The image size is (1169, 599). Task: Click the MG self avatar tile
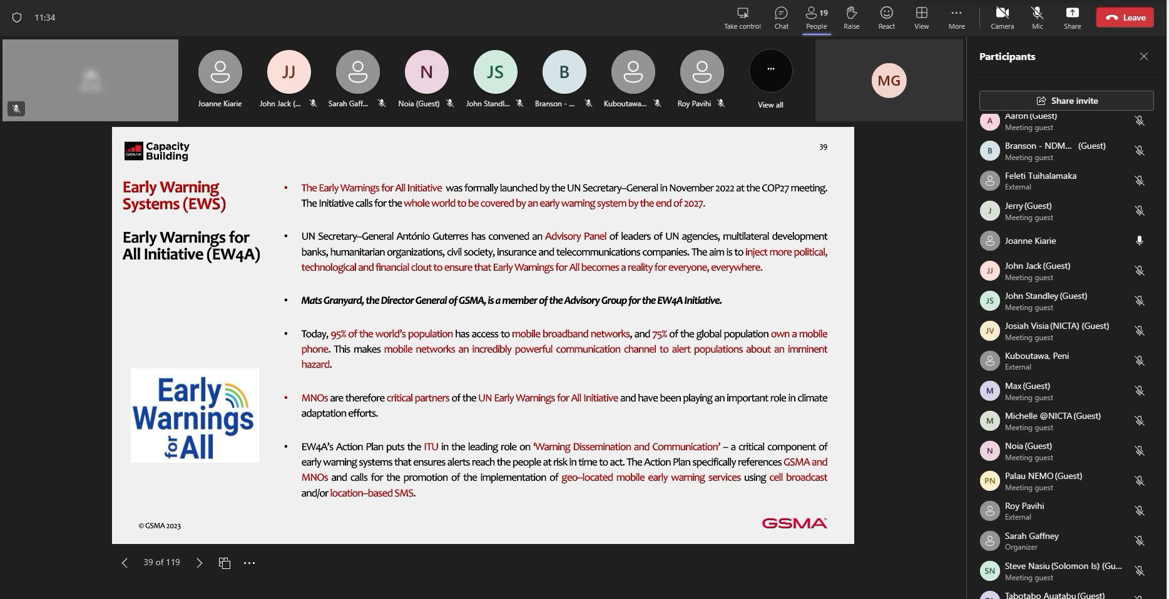click(889, 80)
